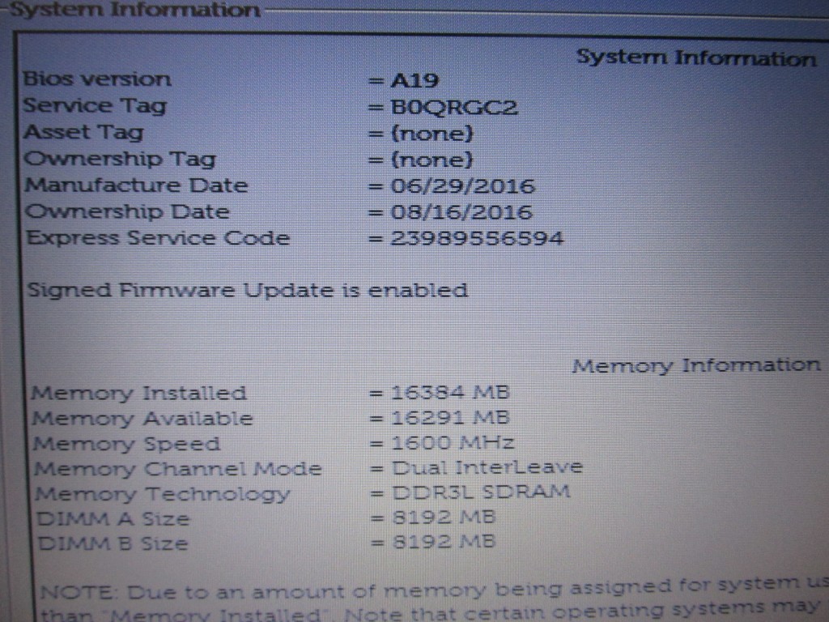The height and width of the screenshot is (622, 829).
Task: Select the Memory Information heading
Action: 695,365
